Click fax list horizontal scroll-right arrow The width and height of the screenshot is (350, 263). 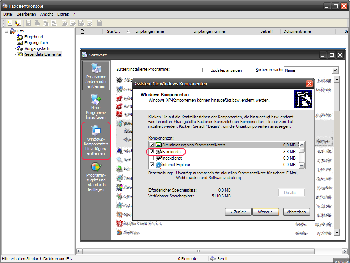(x=345, y=251)
